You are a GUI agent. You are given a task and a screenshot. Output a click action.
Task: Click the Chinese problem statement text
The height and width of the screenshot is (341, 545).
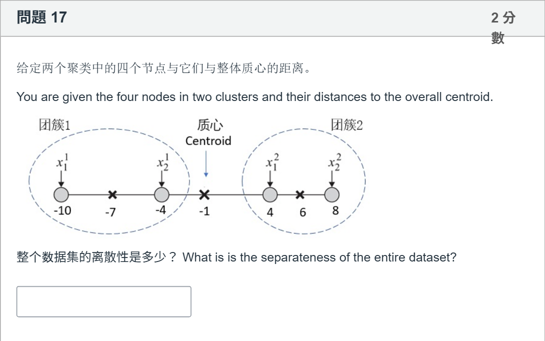tap(164, 68)
